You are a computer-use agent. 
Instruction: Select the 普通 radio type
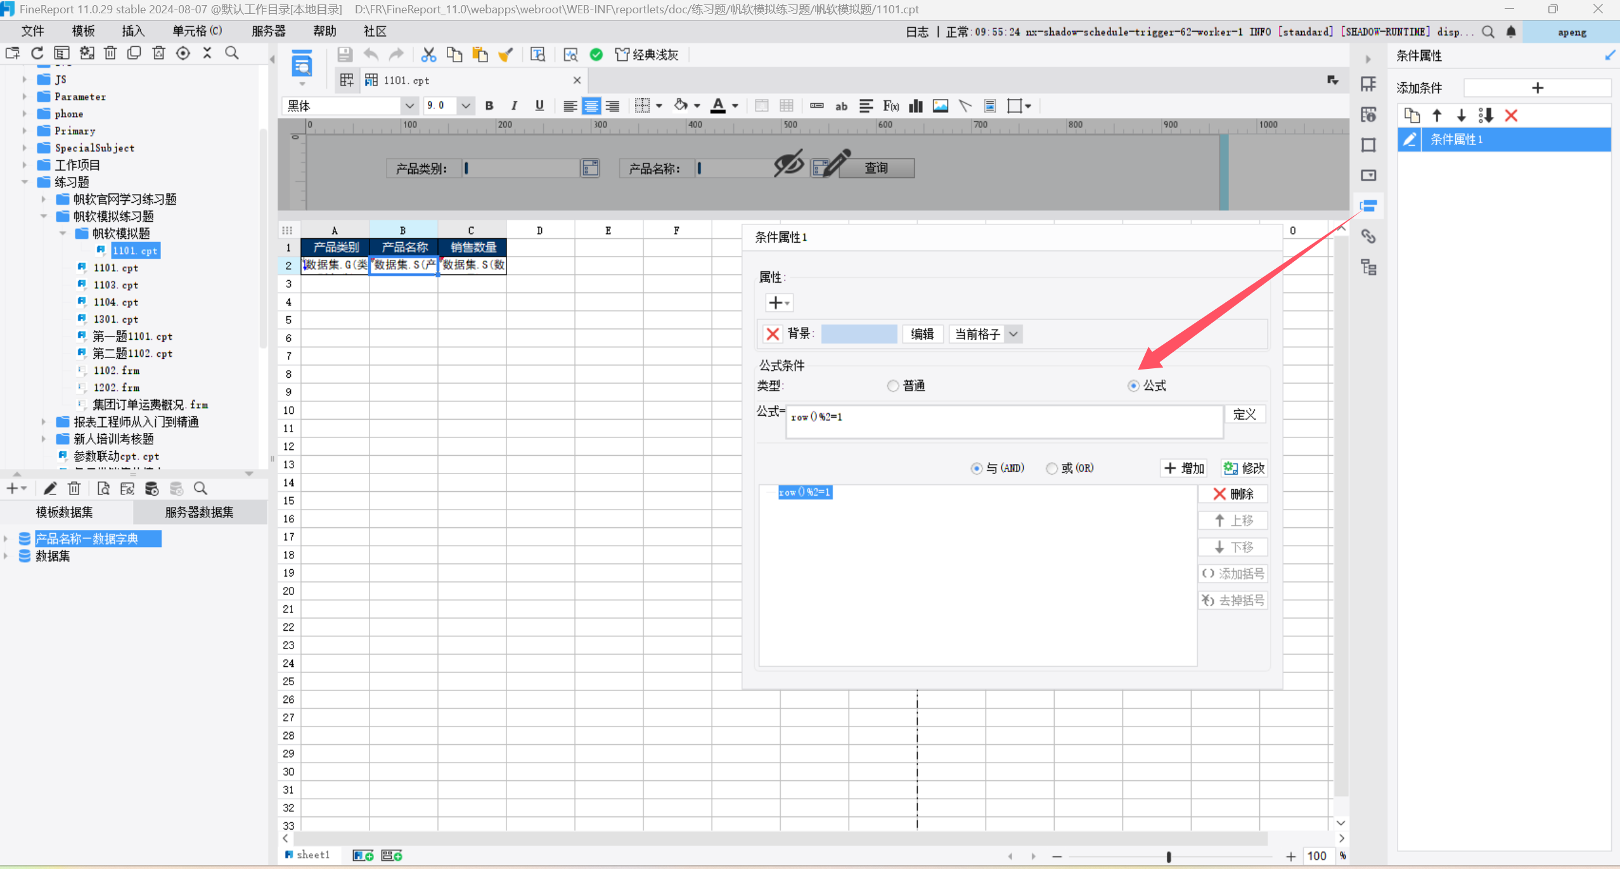(x=893, y=385)
